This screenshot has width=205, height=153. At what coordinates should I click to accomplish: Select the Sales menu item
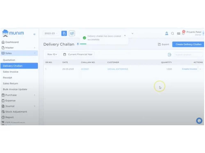point(19,53)
